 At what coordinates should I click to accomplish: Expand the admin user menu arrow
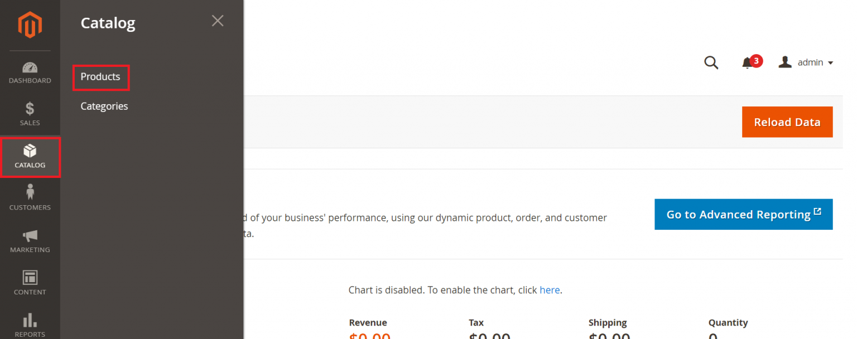click(x=831, y=62)
